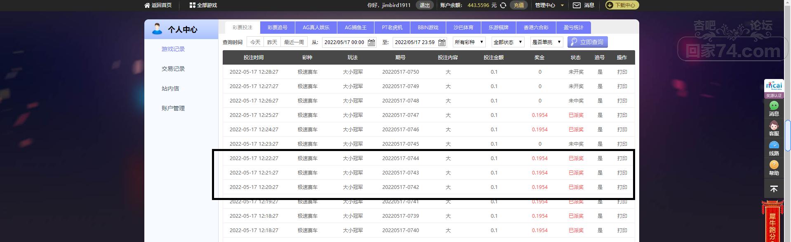791x242 pixels.
Task: Open the 所有彩种 lottery type dropdown
Action: click(x=469, y=42)
